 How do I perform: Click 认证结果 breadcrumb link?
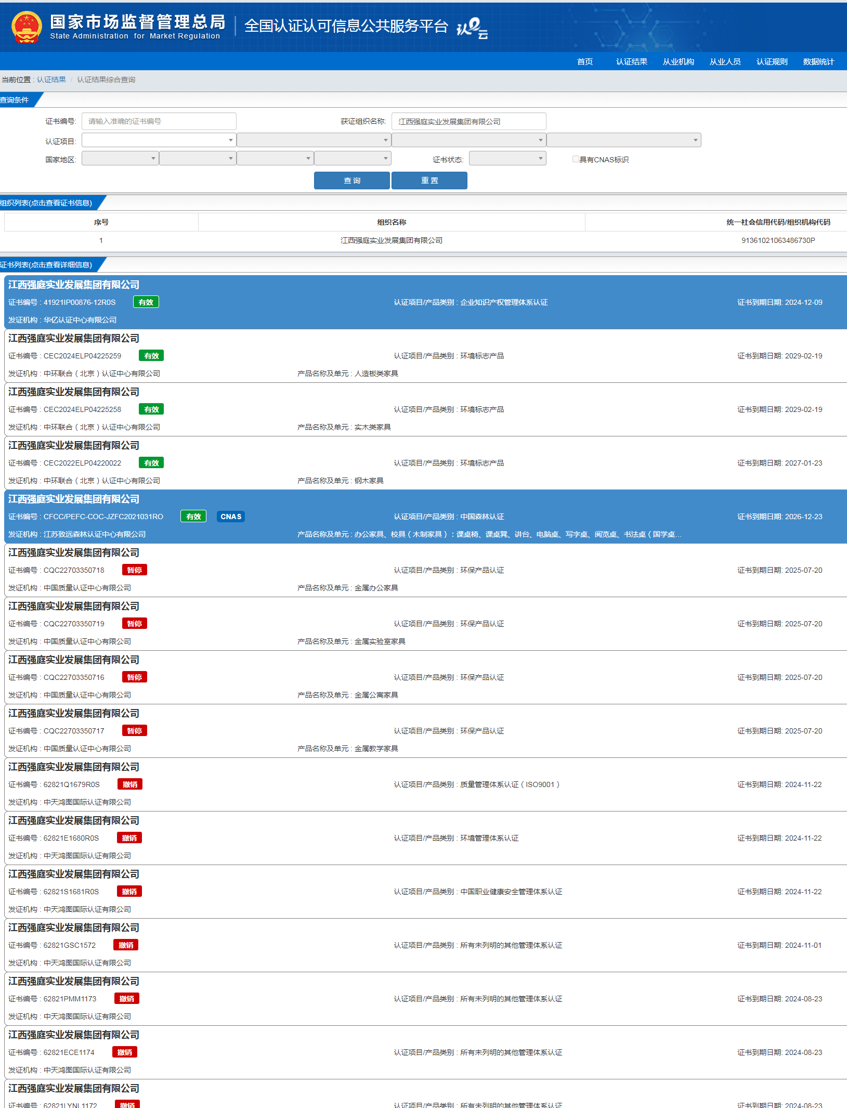[51, 80]
